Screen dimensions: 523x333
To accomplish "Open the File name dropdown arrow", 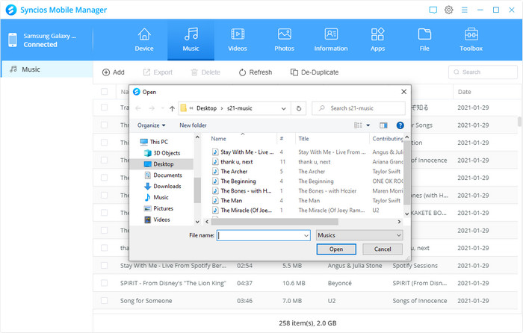I will 306,235.
